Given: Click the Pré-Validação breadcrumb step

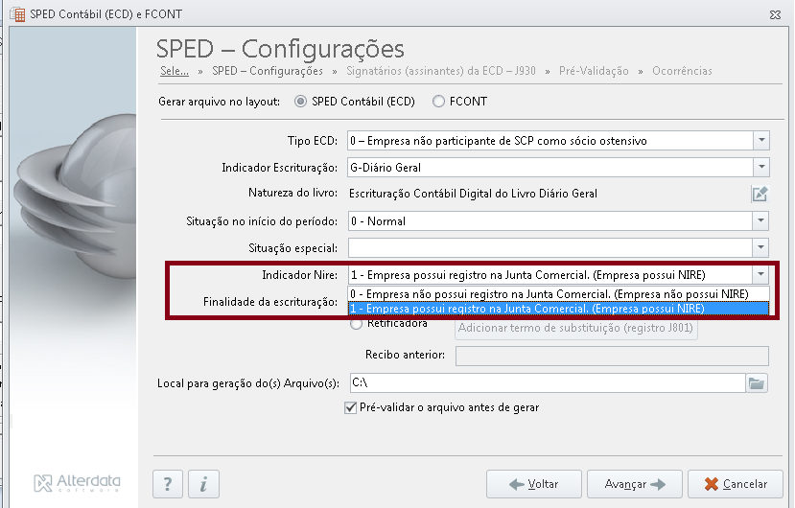Looking at the screenshot, I should point(594,71).
